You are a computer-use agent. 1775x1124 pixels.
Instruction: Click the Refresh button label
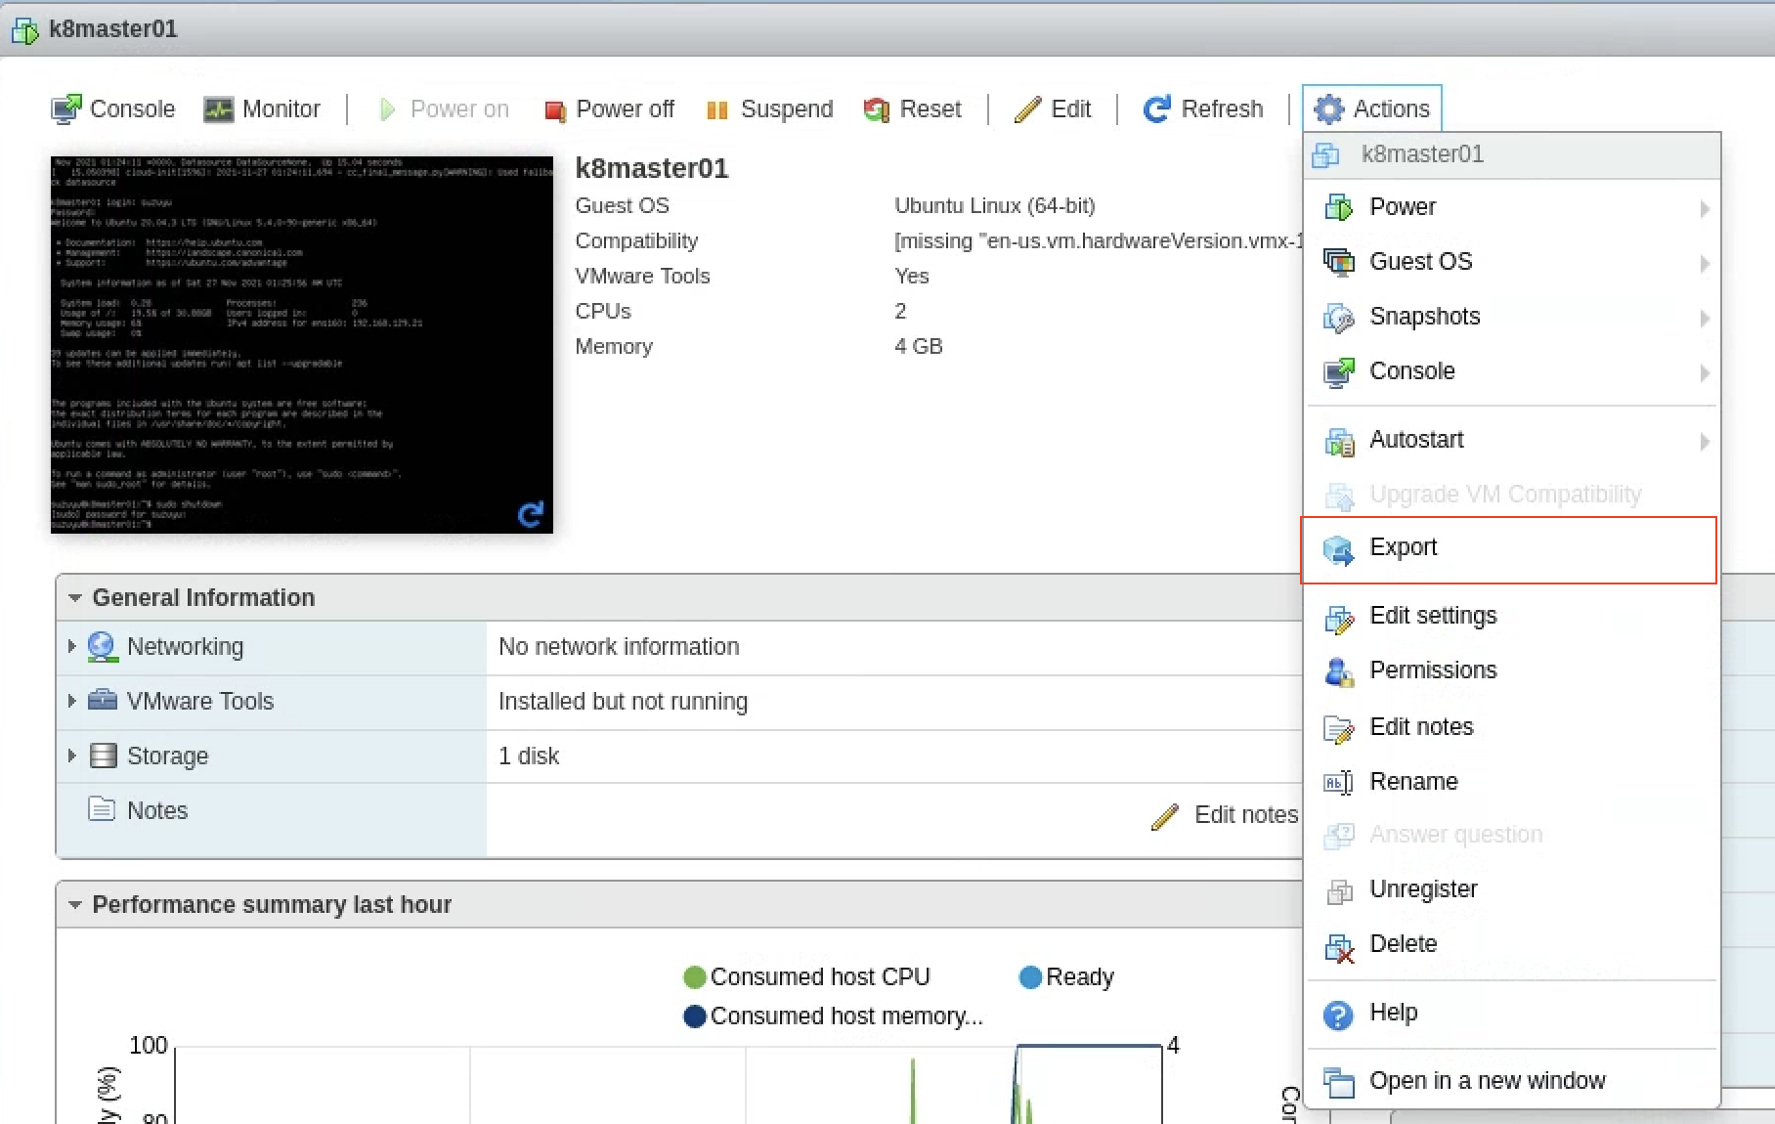click(x=1222, y=109)
